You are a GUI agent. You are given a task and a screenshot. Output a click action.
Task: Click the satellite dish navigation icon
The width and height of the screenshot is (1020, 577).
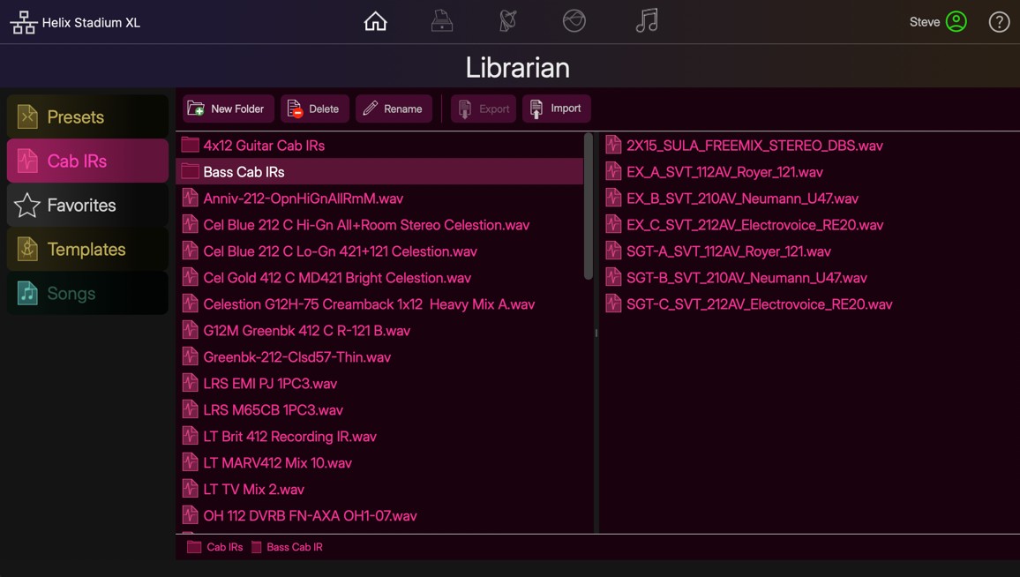[507, 21]
